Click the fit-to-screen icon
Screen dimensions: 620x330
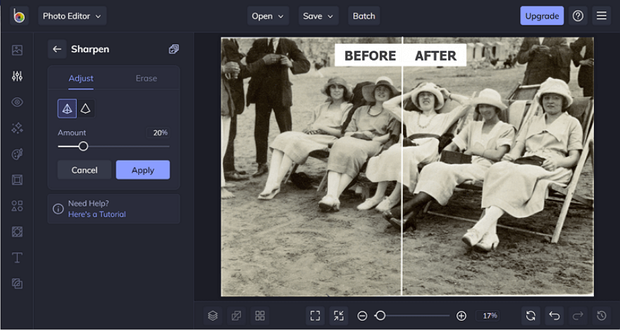315,316
